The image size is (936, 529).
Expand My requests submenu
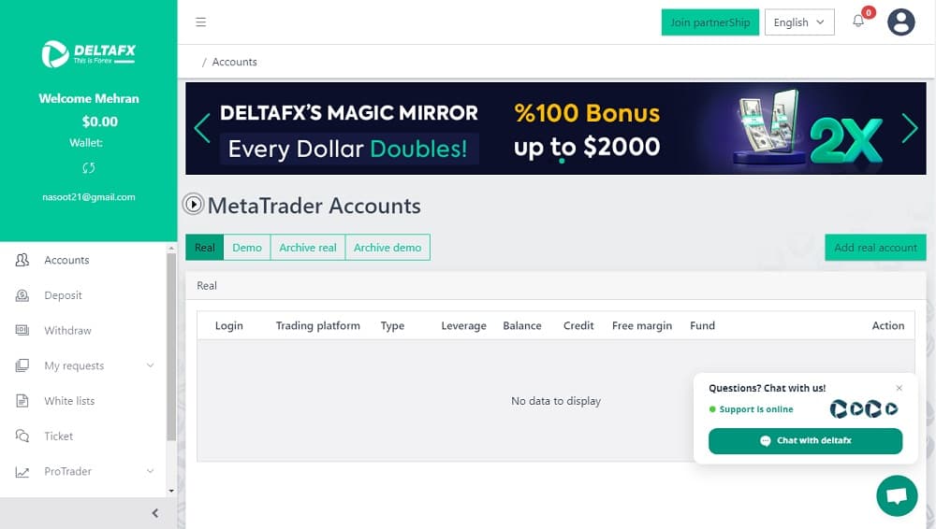150,365
